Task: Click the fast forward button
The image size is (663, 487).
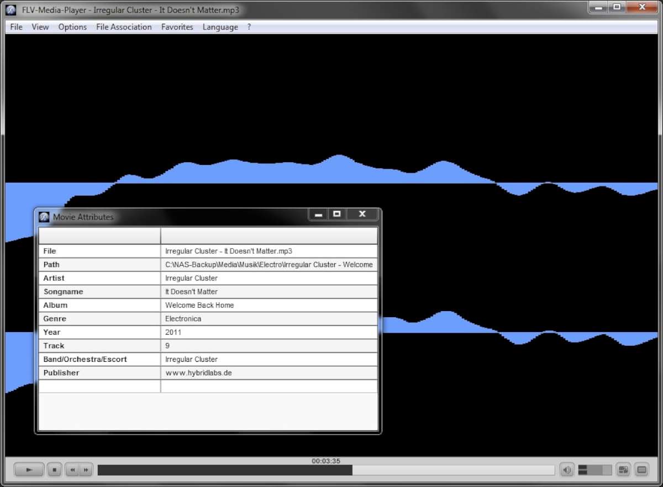Action: pos(86,470)
